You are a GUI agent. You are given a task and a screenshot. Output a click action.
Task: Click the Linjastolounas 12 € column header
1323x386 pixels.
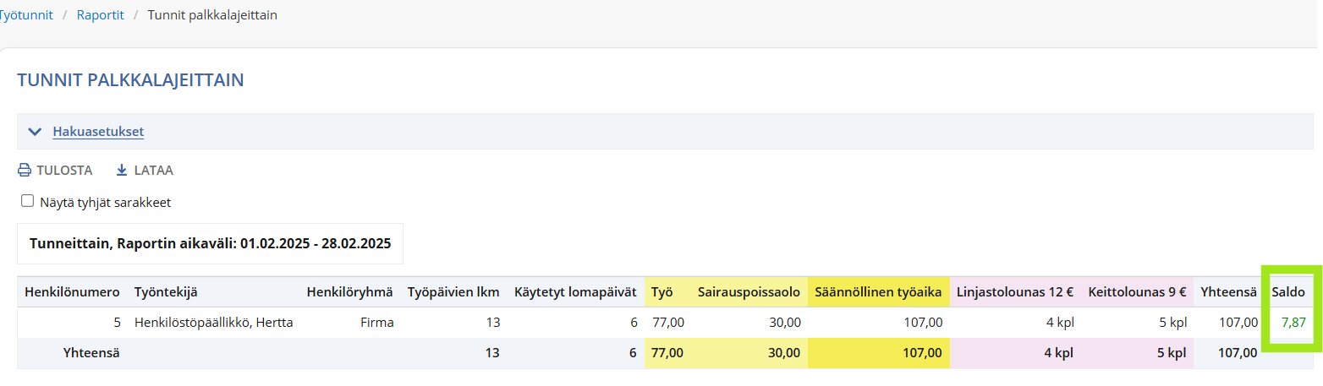click(x=1015, y=292)
